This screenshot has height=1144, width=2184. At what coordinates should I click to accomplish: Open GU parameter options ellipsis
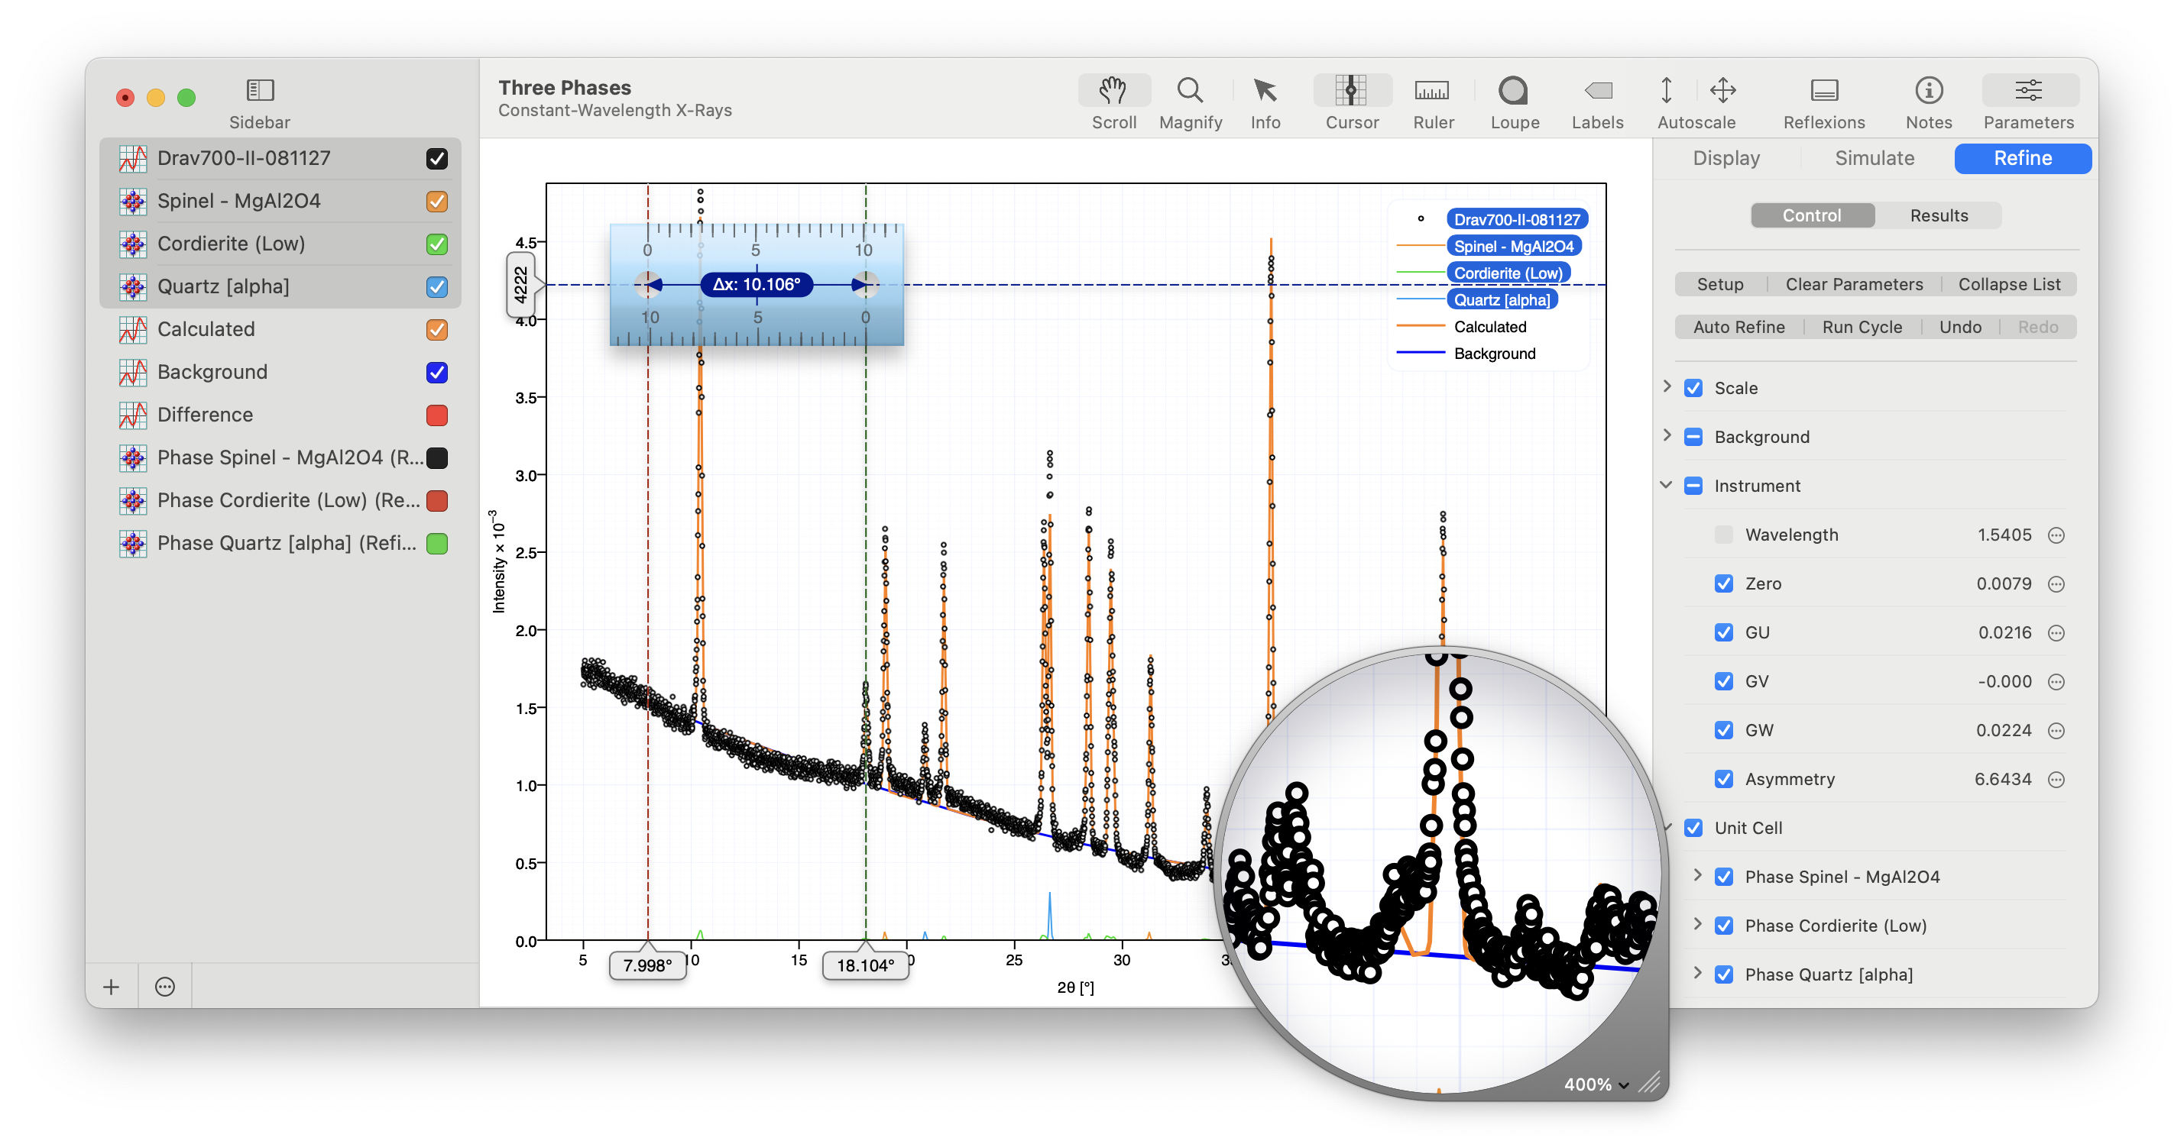(2055, 633)
